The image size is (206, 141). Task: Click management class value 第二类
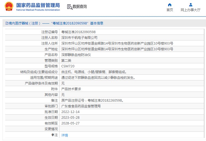[66, 61]
